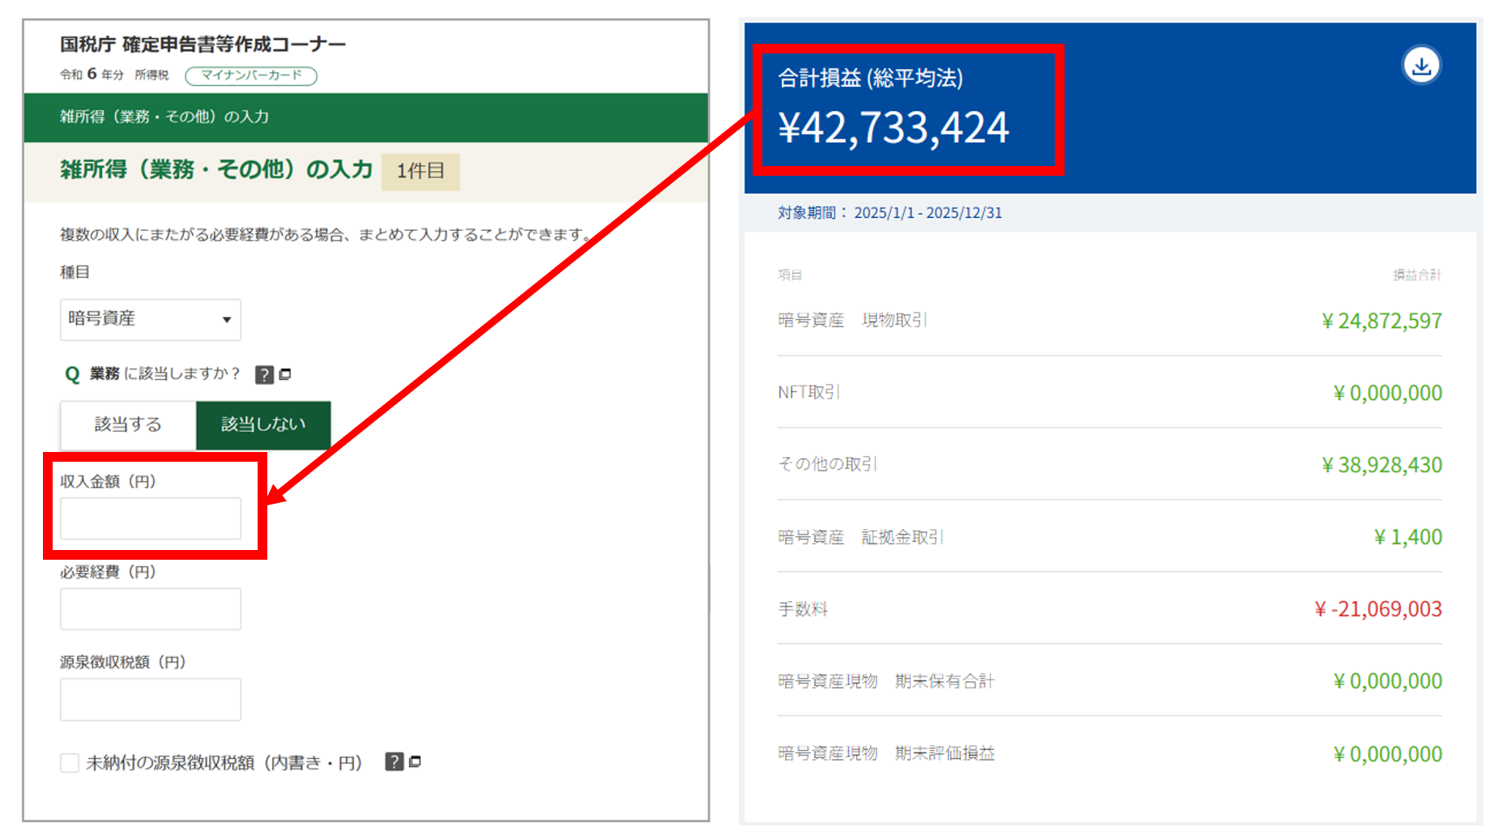
Task: Click the dropdown arrow of the 種目 selector
Action: click(227, 319)
